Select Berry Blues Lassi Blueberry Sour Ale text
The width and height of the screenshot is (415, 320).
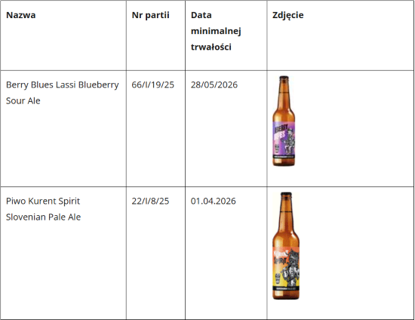63,93
